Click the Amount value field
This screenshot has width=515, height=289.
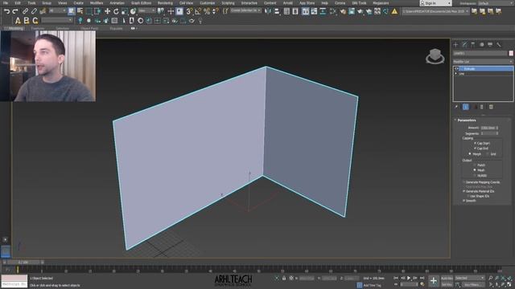click(x=488, y=128)
